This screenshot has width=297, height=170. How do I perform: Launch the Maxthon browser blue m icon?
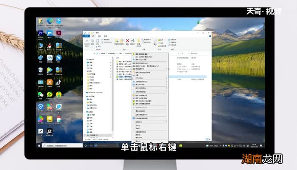(x=50, y=34)
